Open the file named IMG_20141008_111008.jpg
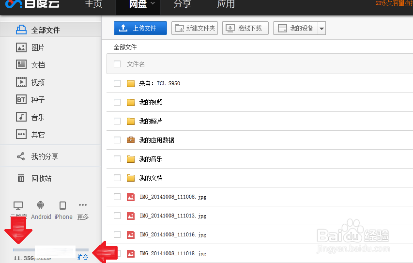413x263 pixels. tap(173, 197)
